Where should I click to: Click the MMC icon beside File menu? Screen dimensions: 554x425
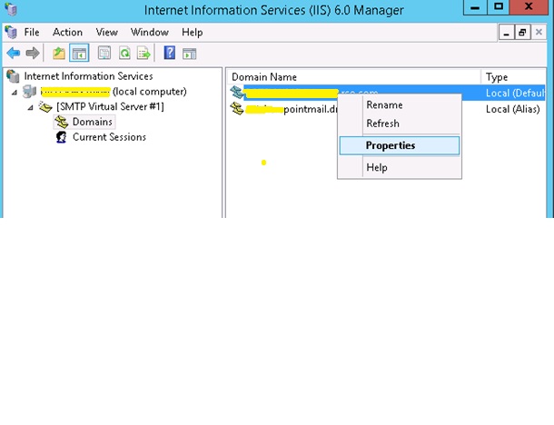point(11,32)
